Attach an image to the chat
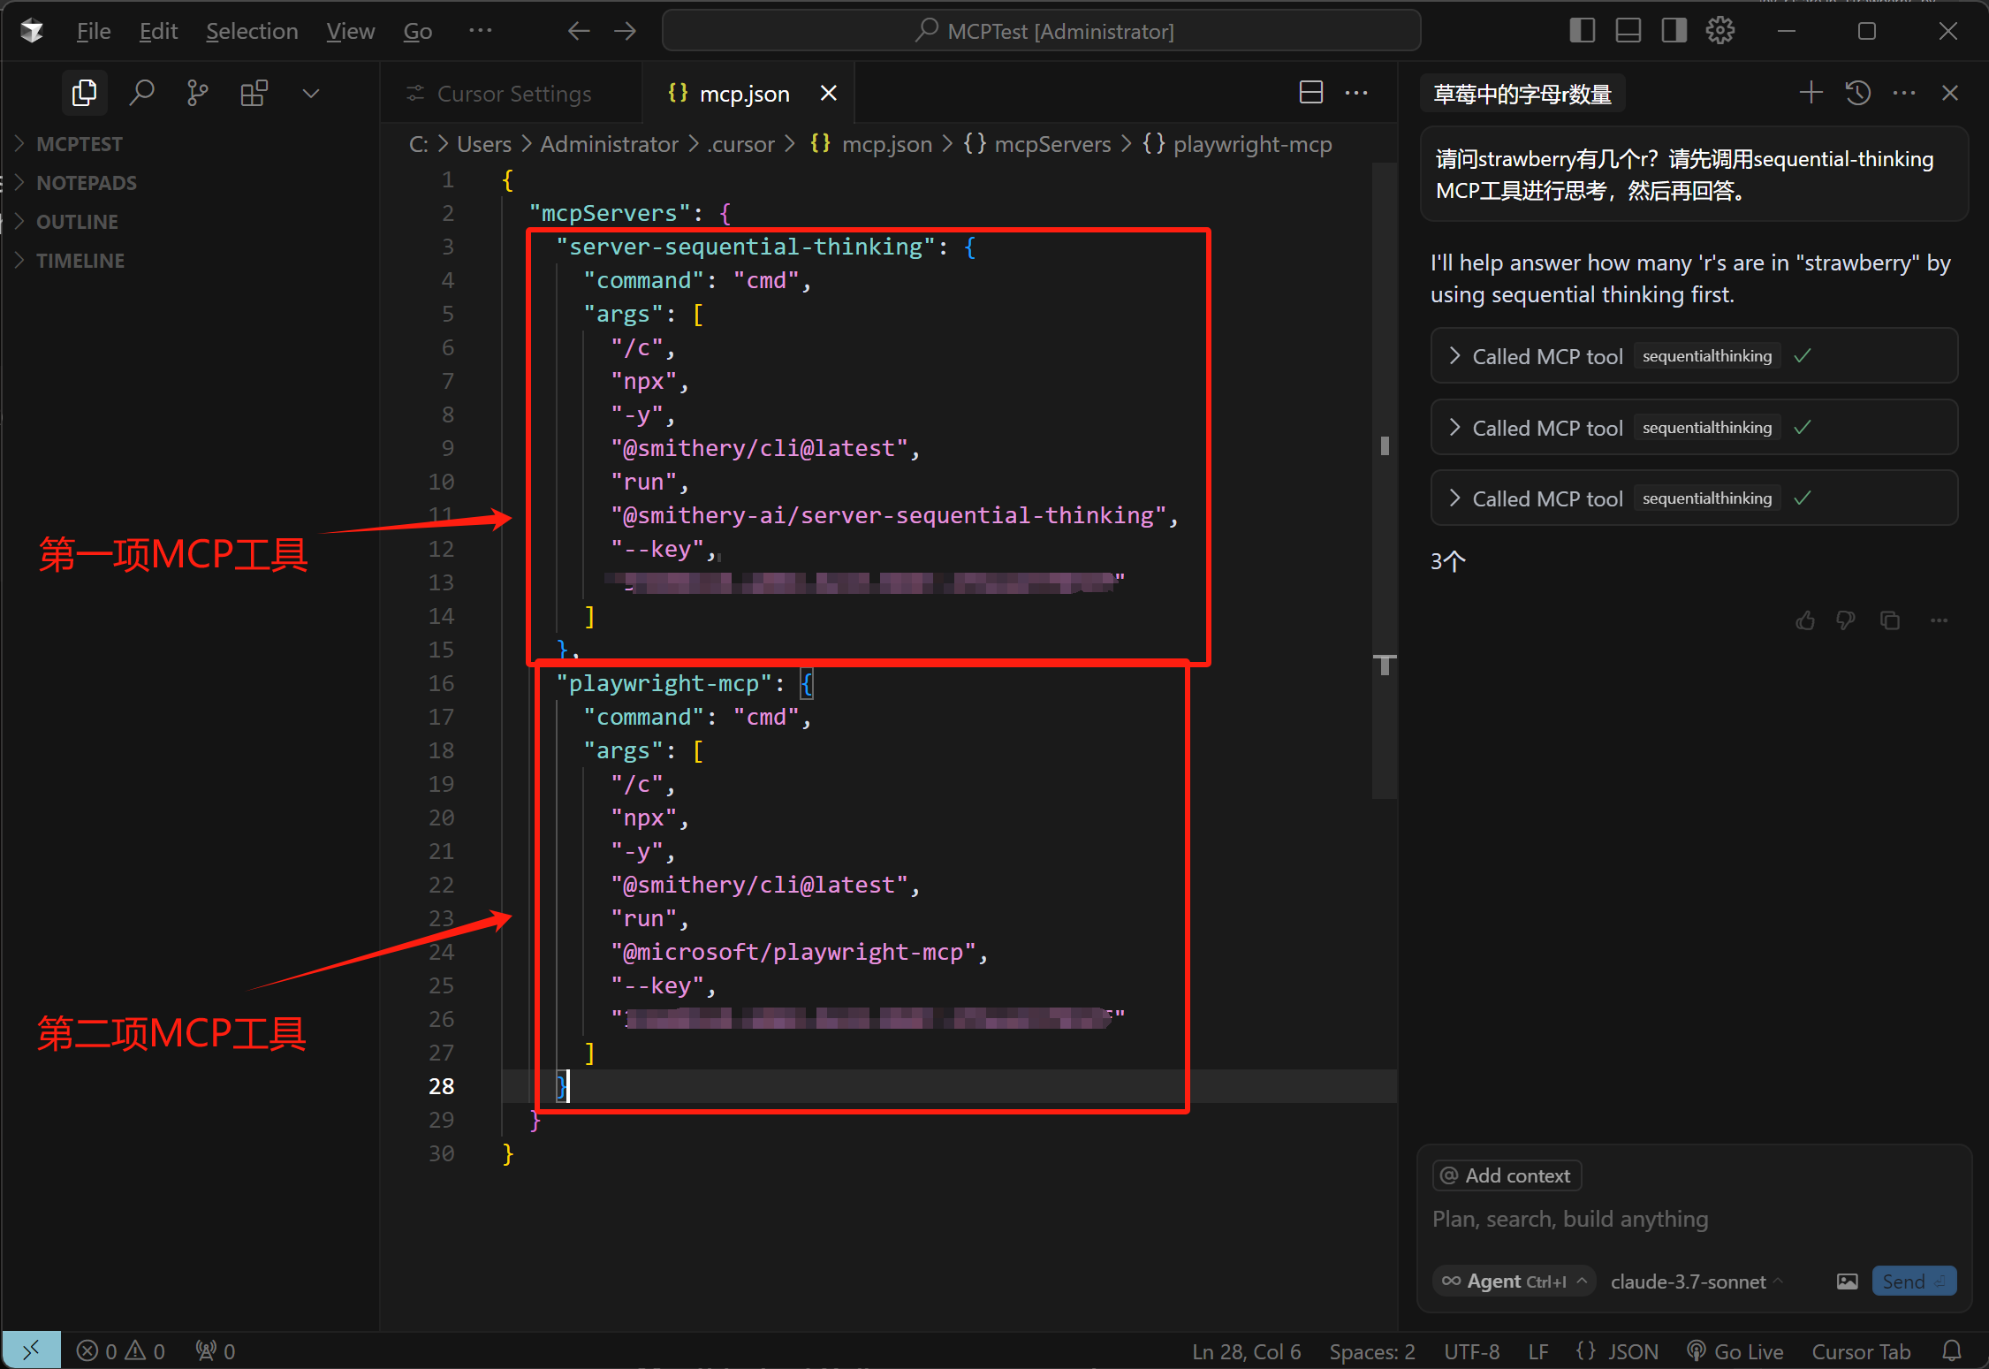The height and width of the screenshot is (1369, 1989). click(1847, 1282)
